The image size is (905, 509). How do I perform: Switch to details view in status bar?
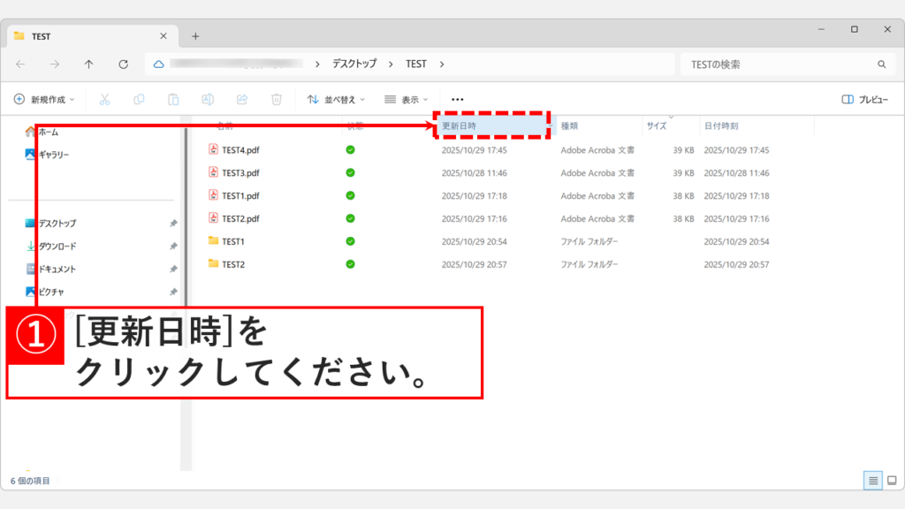click(x=873, y=481)
